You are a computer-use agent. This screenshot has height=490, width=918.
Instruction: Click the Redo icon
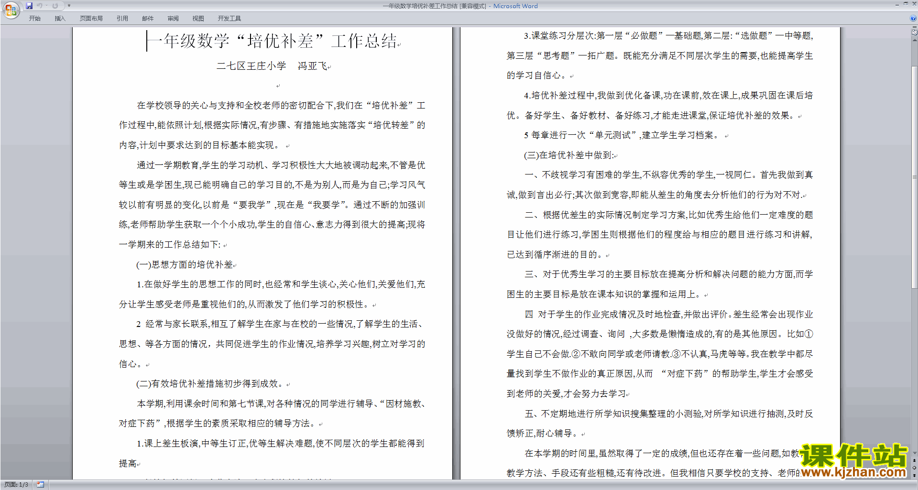(55, 6)
